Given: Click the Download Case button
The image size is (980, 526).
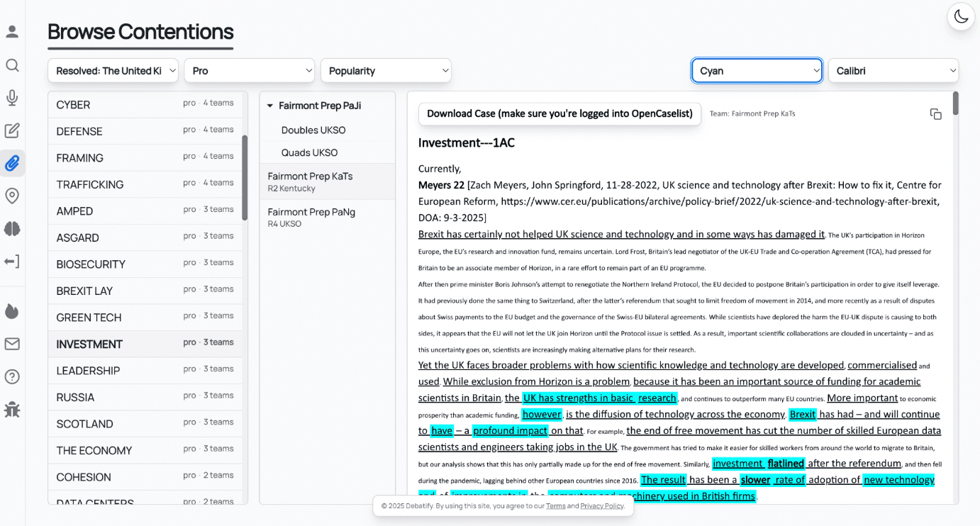Looking at the screenshot, I should click(559, 113).
